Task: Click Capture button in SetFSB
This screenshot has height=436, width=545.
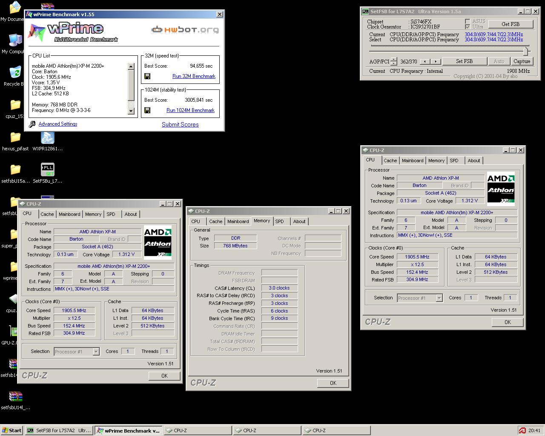Action: [x=522, y=61]
